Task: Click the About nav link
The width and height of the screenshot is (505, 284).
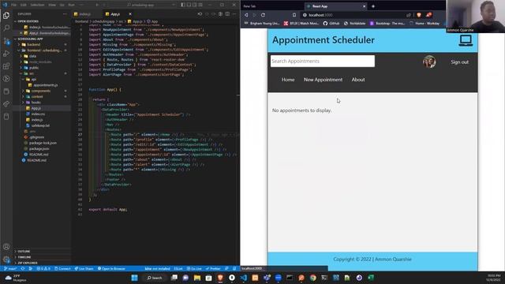Action: tap(358, 80)
